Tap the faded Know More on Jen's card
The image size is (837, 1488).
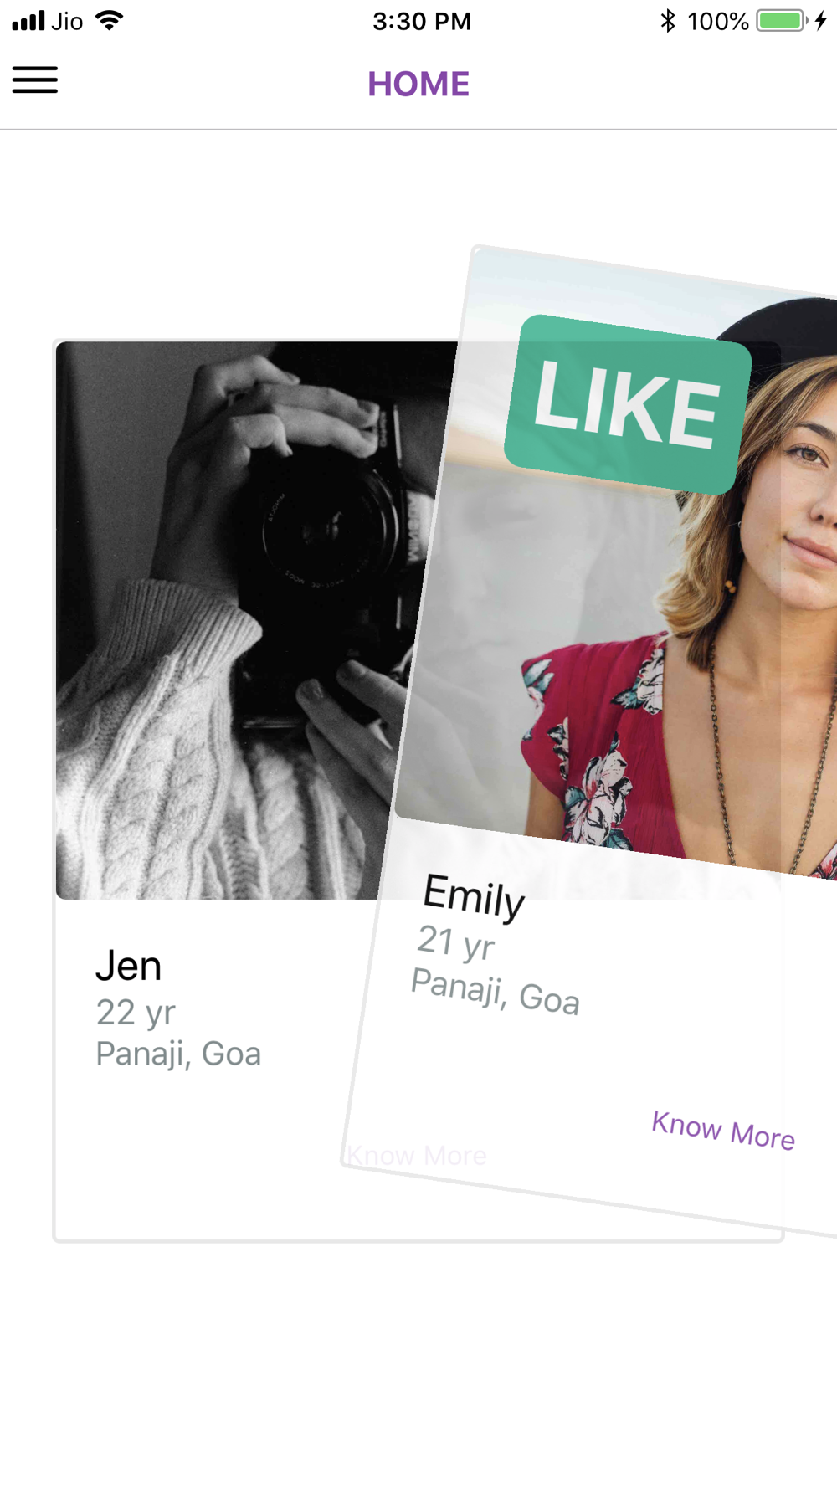[x=416, y=1156]
